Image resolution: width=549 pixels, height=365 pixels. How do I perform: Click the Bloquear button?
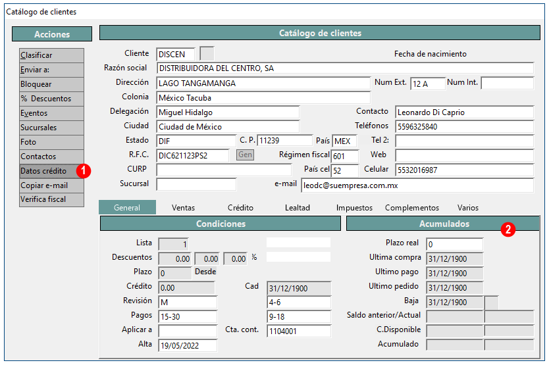[x=51, y=84]
